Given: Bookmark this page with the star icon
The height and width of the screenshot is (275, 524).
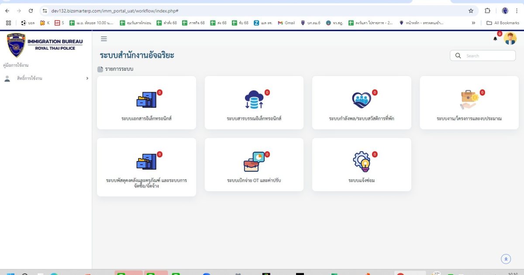Looking at the screenshot, I should pos(471,11).
